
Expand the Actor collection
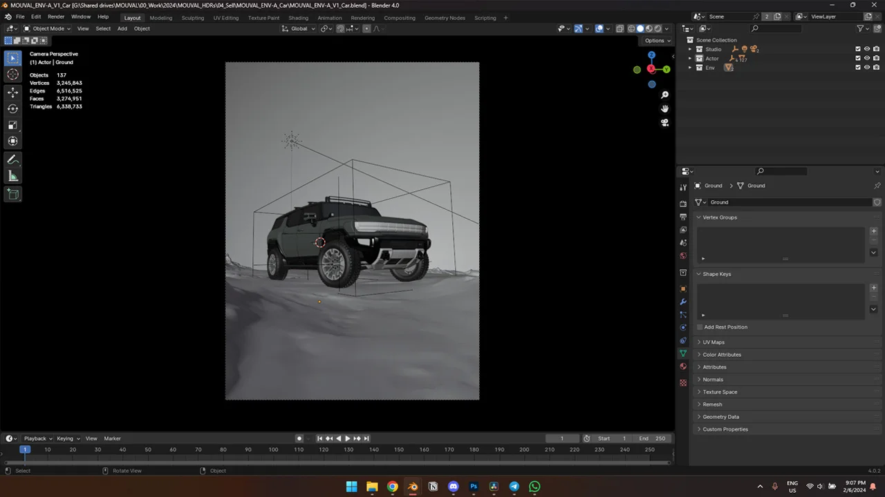(690, 58)
